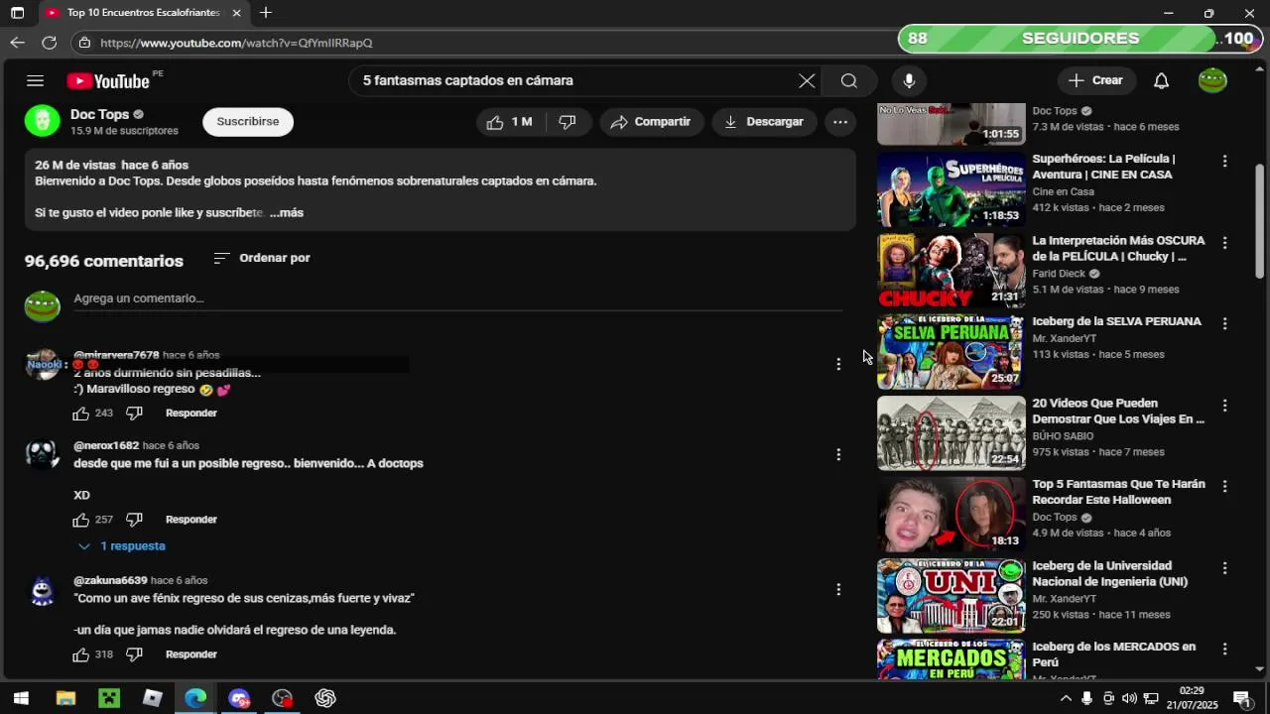Viewport: 1270px width, 714px height.
Task: Open a new browser tab
Action: (x=265, y=13)
